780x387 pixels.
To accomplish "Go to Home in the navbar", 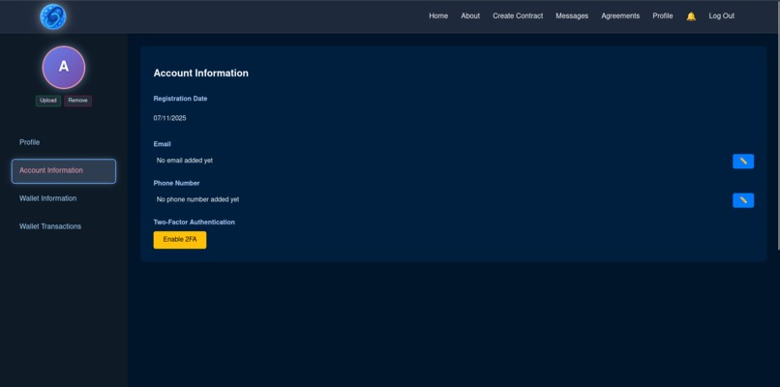I will pos(438,15).
